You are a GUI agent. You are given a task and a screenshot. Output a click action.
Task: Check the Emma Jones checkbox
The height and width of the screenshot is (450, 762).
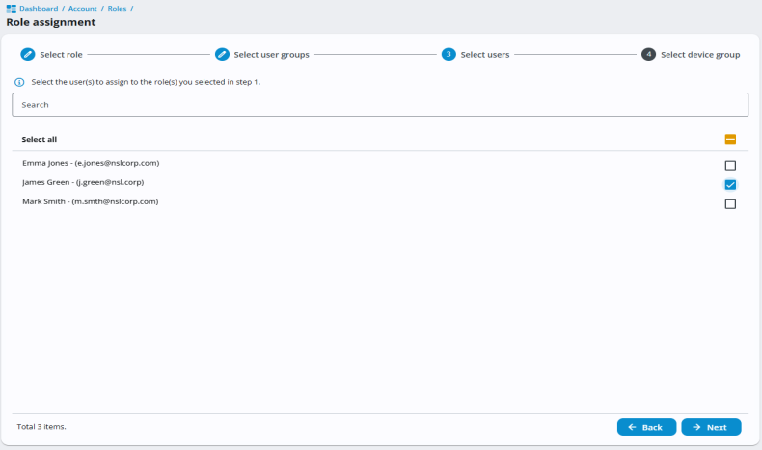tap(730, 166)
